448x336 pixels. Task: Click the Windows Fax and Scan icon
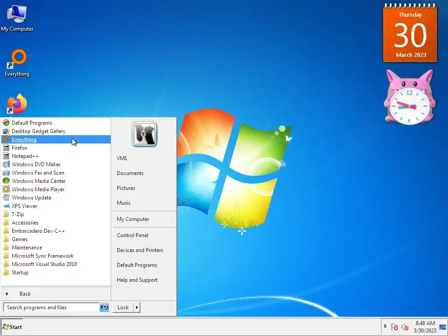pos(6,172)
